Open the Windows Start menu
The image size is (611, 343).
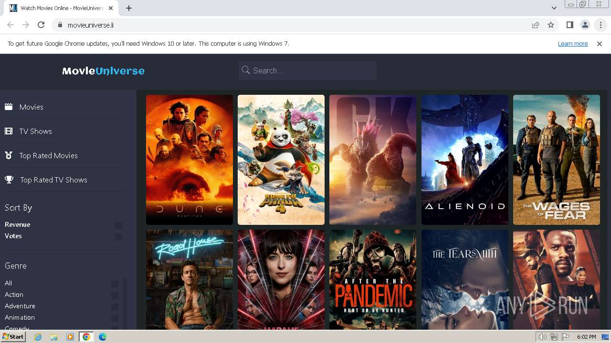pos(13,337)
